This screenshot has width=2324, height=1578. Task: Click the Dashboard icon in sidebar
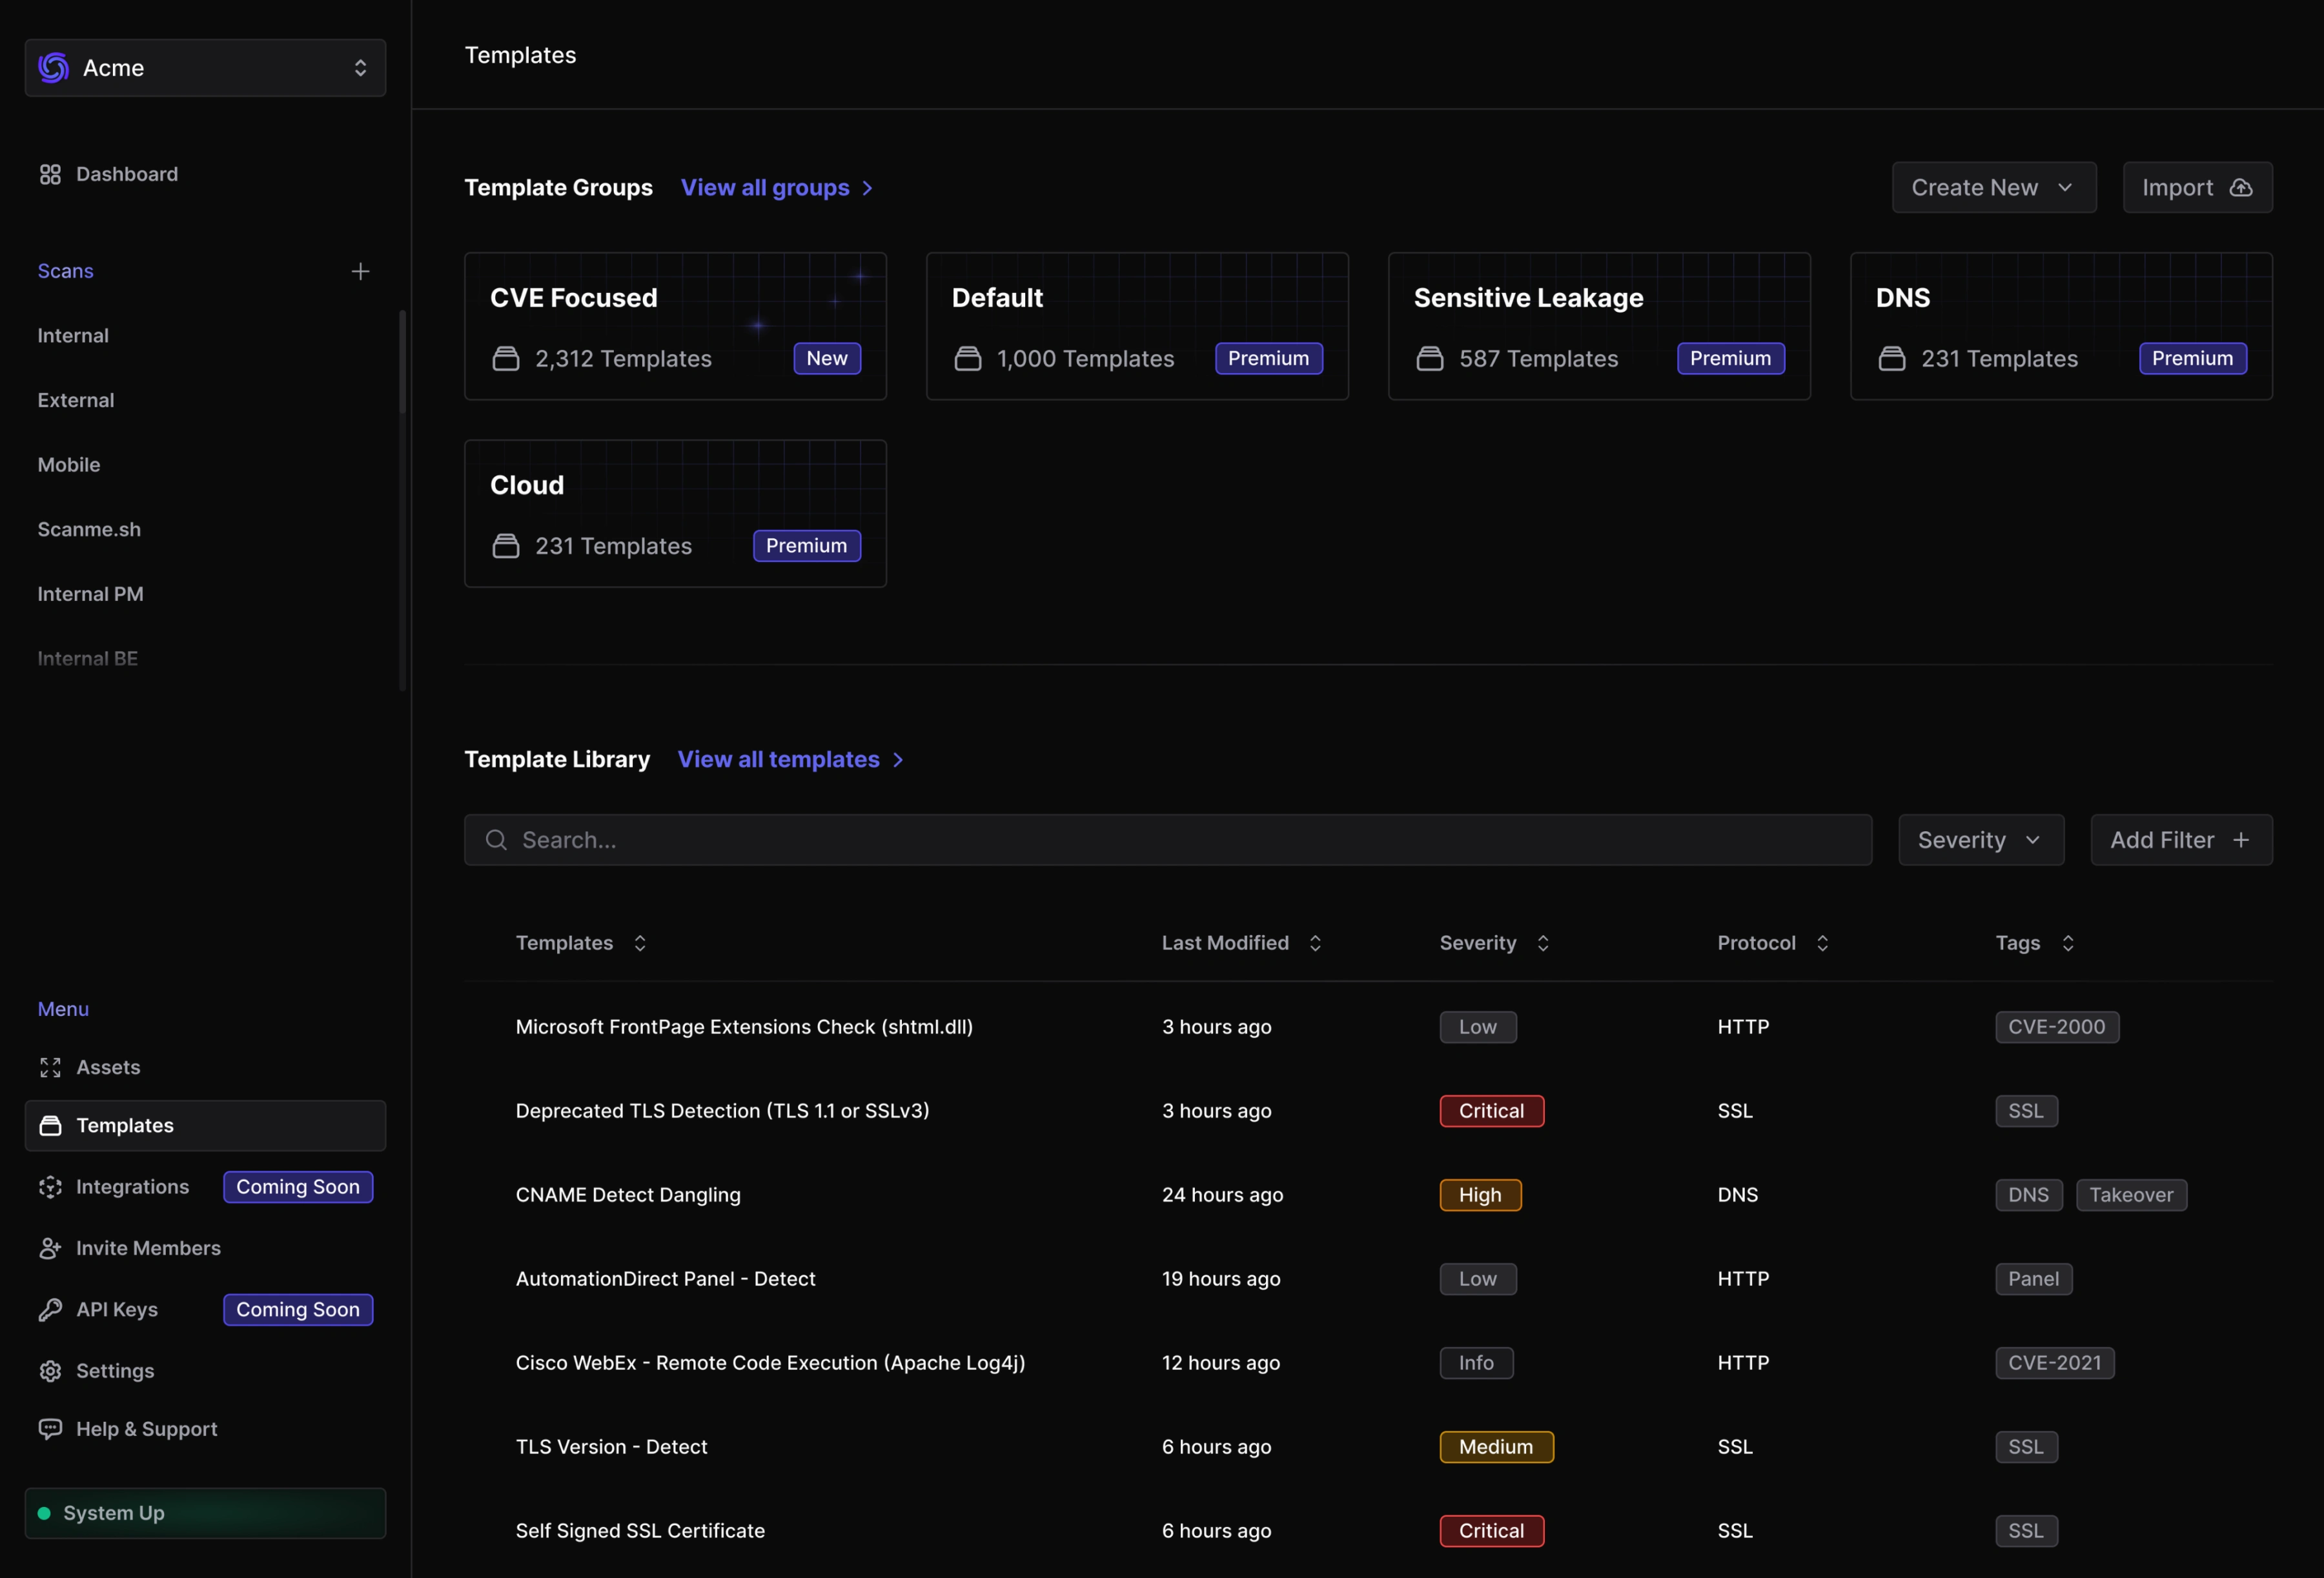coord(49,174)
